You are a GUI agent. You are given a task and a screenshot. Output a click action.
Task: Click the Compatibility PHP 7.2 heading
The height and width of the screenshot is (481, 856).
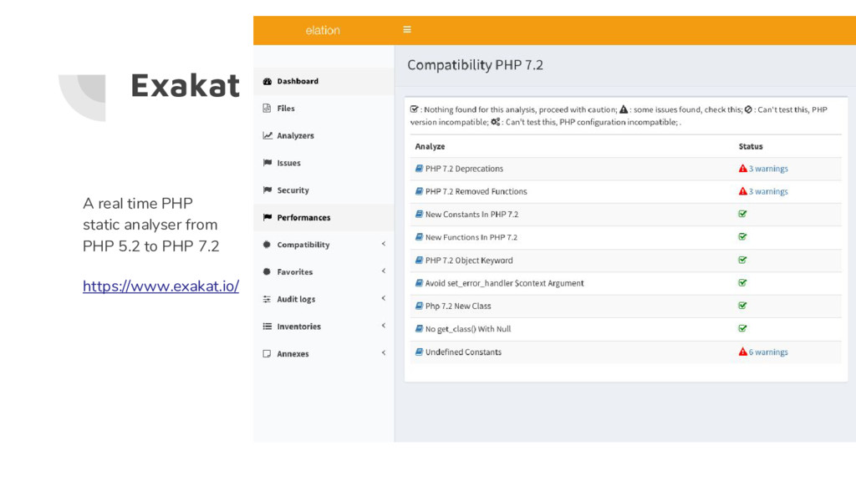click(x=475, y=65)
